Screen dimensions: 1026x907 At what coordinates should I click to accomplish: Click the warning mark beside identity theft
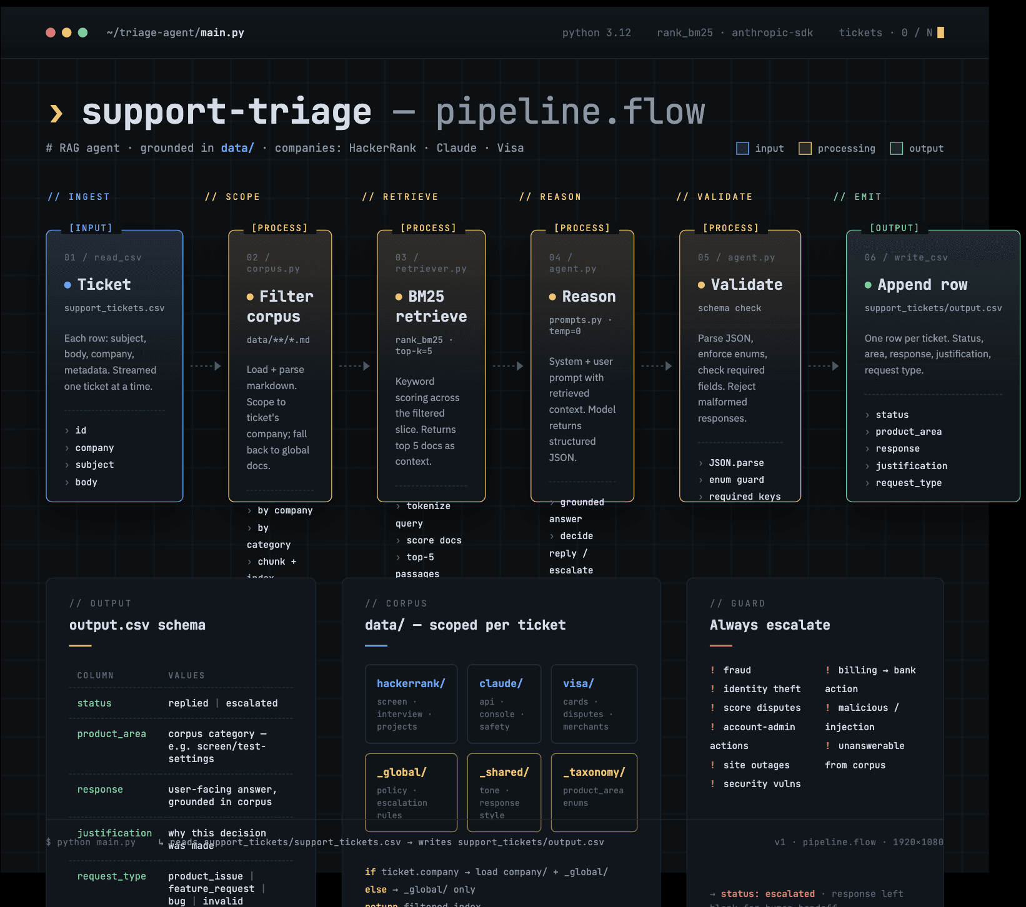click(x=712, y=689)
